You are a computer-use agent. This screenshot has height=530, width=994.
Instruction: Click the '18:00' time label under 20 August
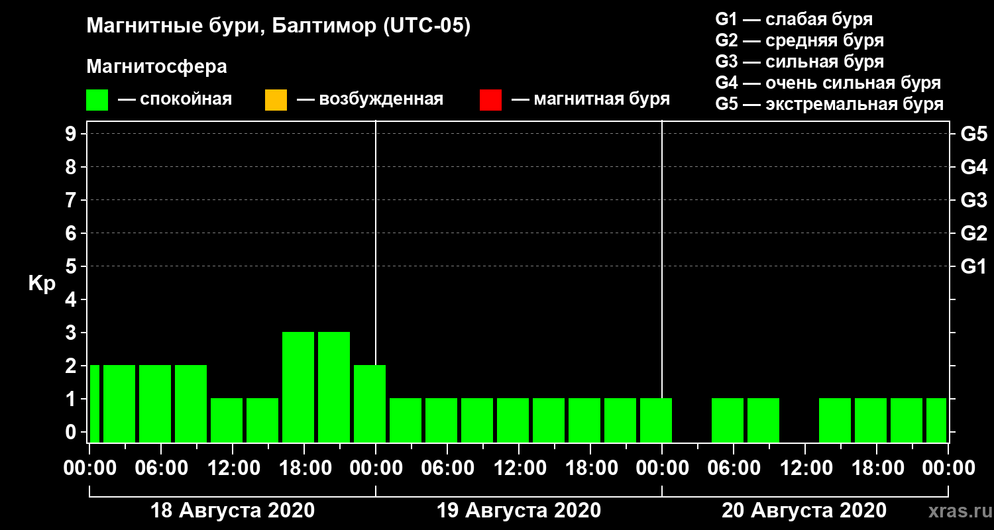(877, 468)
